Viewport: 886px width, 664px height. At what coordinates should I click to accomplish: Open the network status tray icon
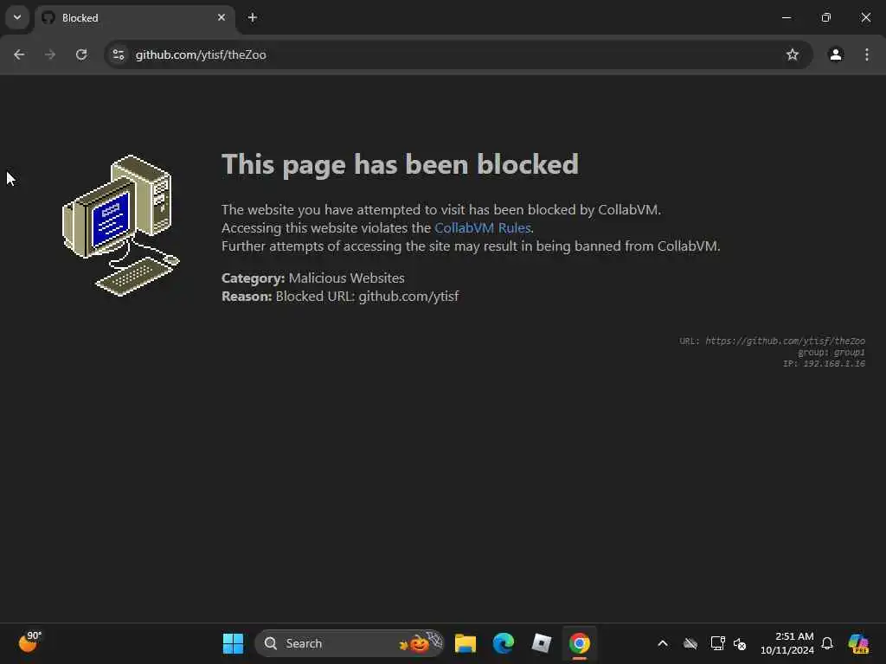point(717,643)
